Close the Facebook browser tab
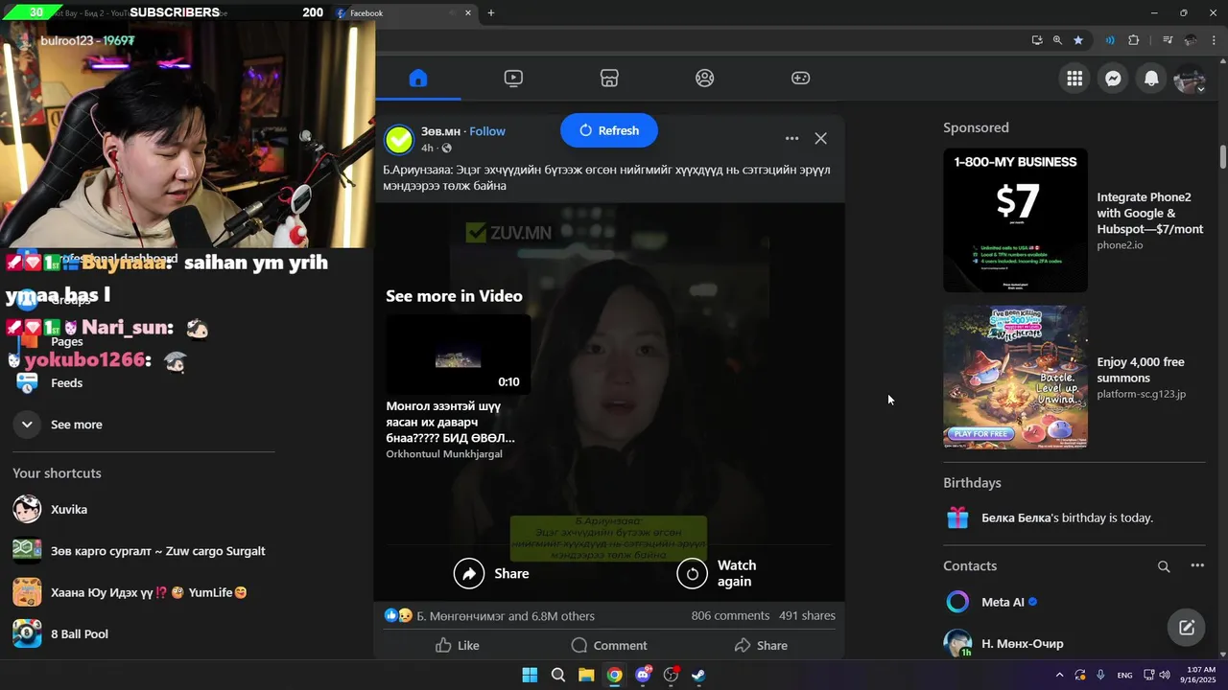1228x690 pixels. (468, 12)
